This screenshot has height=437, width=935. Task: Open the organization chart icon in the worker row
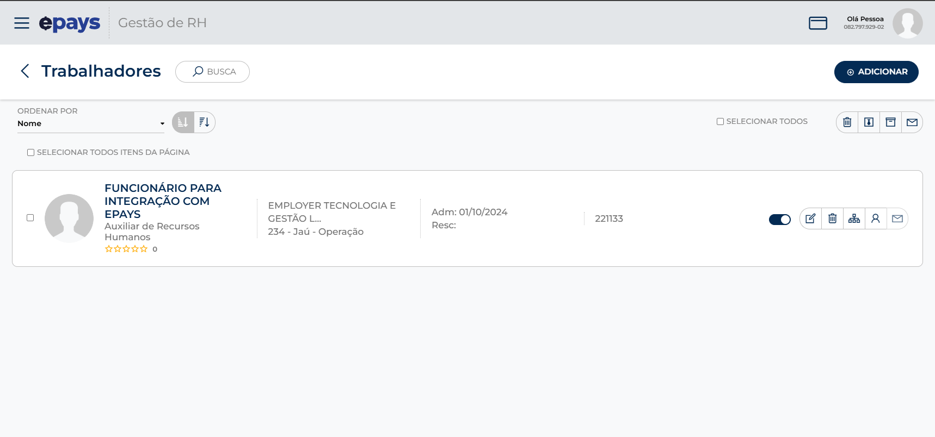point(854,218)
